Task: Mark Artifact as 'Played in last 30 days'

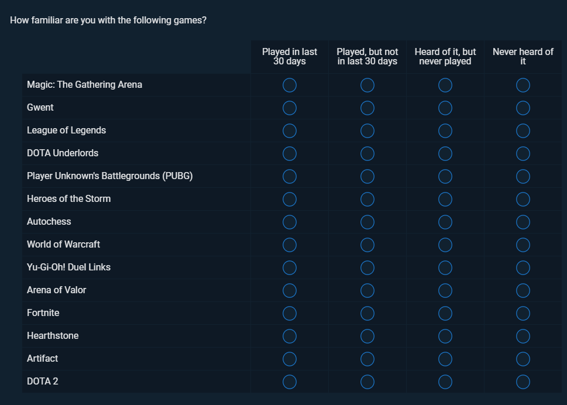Action: pos(289,359)
